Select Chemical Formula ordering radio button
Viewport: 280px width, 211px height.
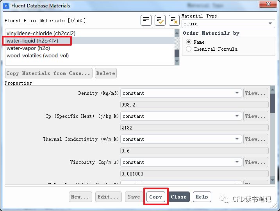coord(189,49)
